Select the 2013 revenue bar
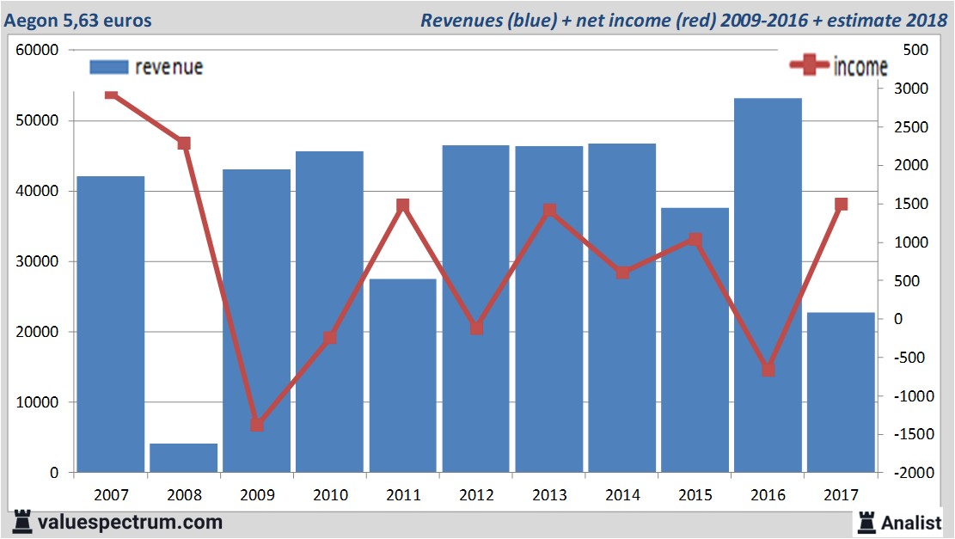This screenshot has width=955, height=539. [548, 309]
